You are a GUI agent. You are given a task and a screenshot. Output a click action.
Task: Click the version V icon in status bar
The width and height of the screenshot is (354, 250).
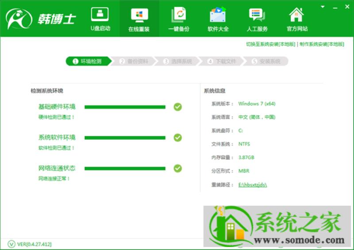click(12, 244)
